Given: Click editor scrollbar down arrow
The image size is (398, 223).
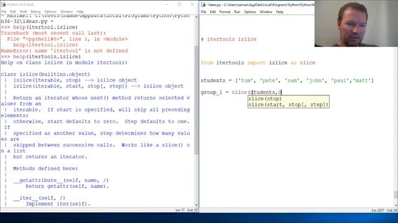Looking at the screenshot, I should 396,205.
